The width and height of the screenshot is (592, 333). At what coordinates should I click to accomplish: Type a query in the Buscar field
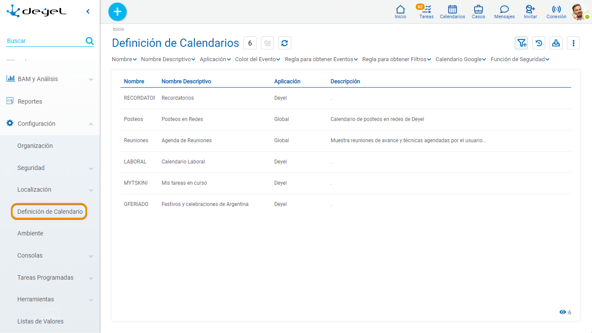click(x=43, y=40)
